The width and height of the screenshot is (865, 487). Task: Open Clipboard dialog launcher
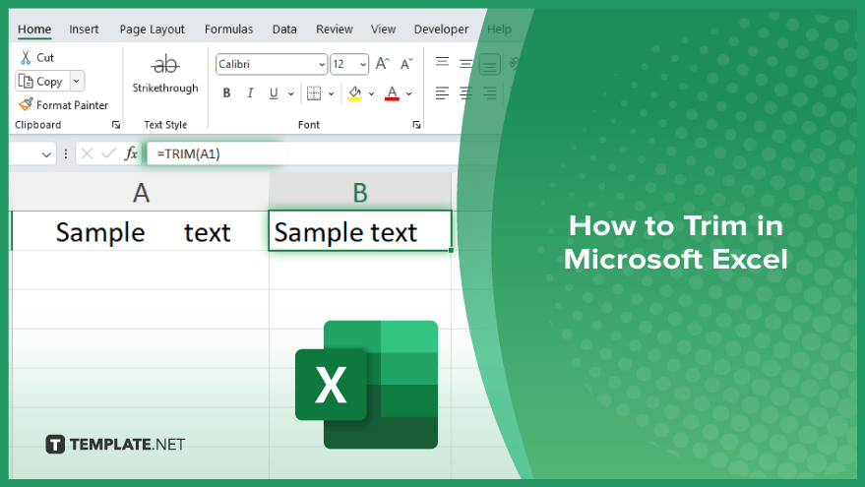point(116,125)
